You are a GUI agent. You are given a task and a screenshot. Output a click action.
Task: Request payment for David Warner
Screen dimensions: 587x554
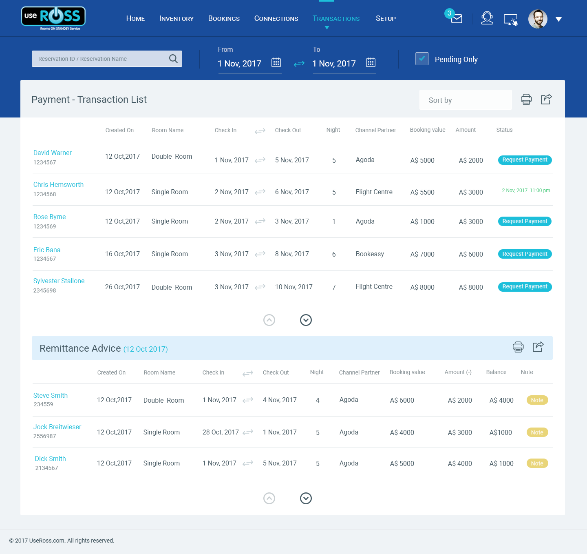tap(525, 160)
